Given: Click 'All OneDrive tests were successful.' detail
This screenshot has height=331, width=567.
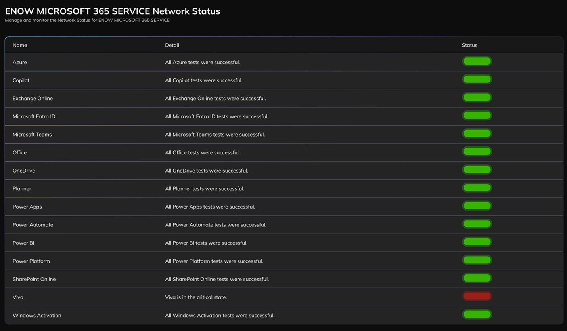Looking at the screenshot, I should [207, 171].
